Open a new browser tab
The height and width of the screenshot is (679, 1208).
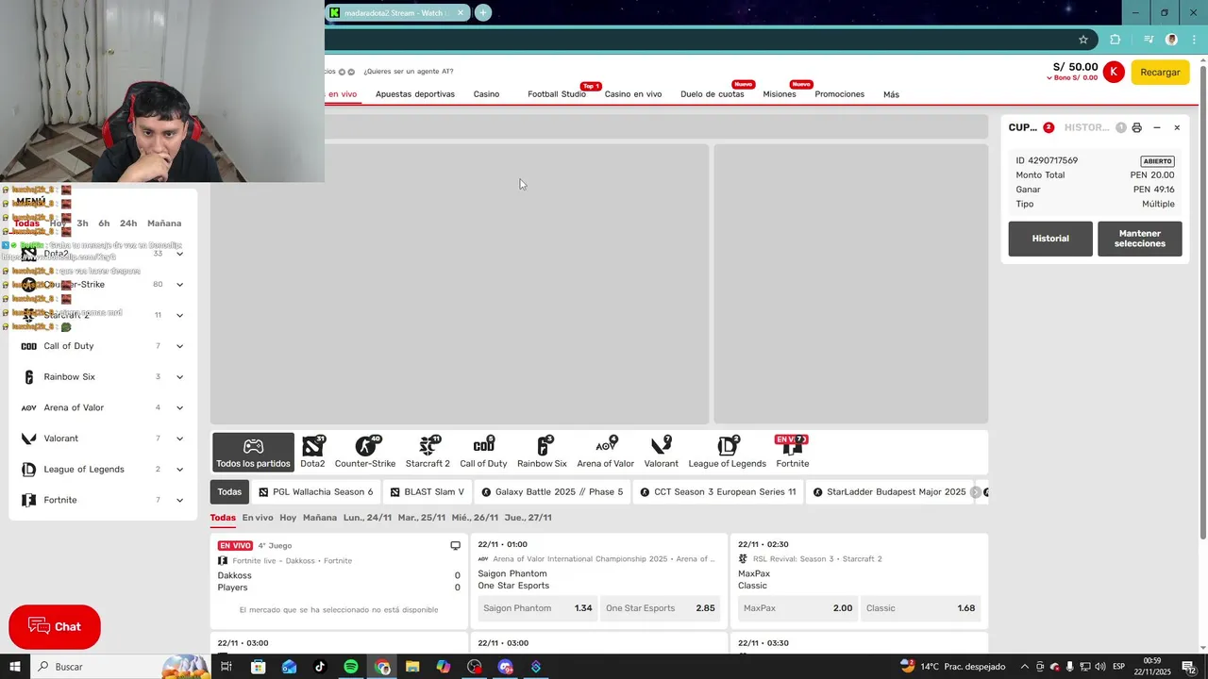pyautogui.click(x=482, y=12)
